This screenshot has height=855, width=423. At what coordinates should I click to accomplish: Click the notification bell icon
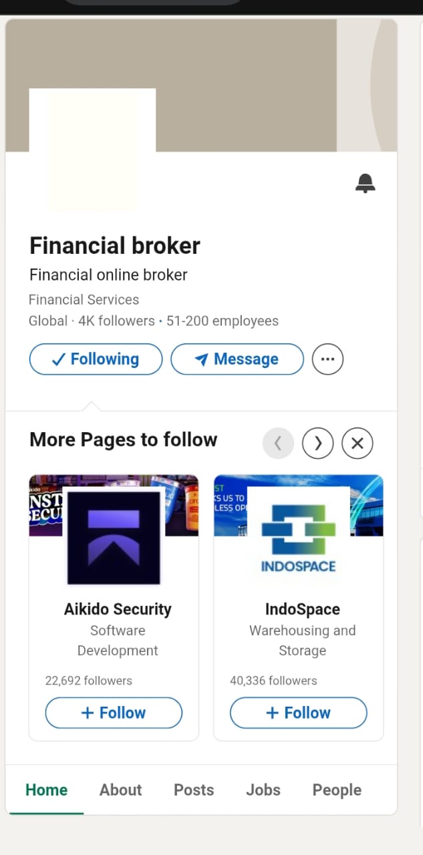tap(365, 183)
